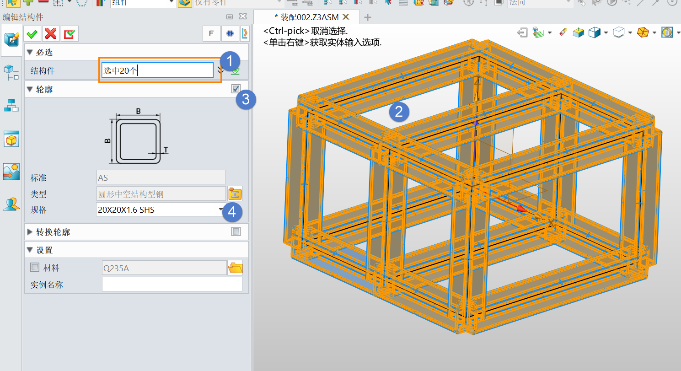Viewport: 681px width, 371px height.
Task: Close the 编辑结构件 panel
Action: pyautogui.click(x=243, y=17)
